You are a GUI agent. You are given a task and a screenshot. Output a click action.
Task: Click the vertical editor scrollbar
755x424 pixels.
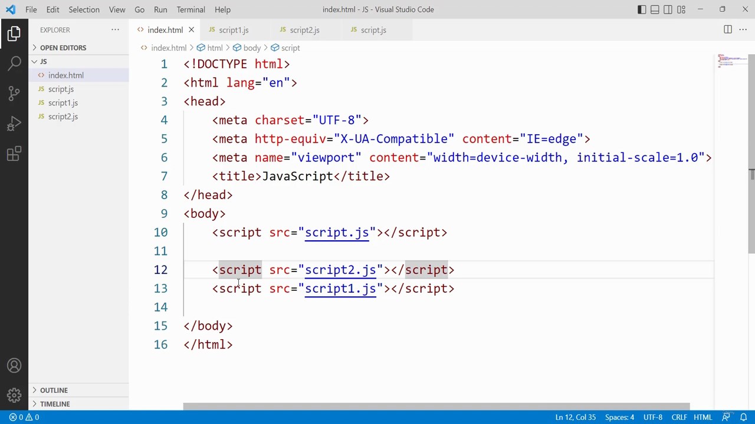click(751, 154)
